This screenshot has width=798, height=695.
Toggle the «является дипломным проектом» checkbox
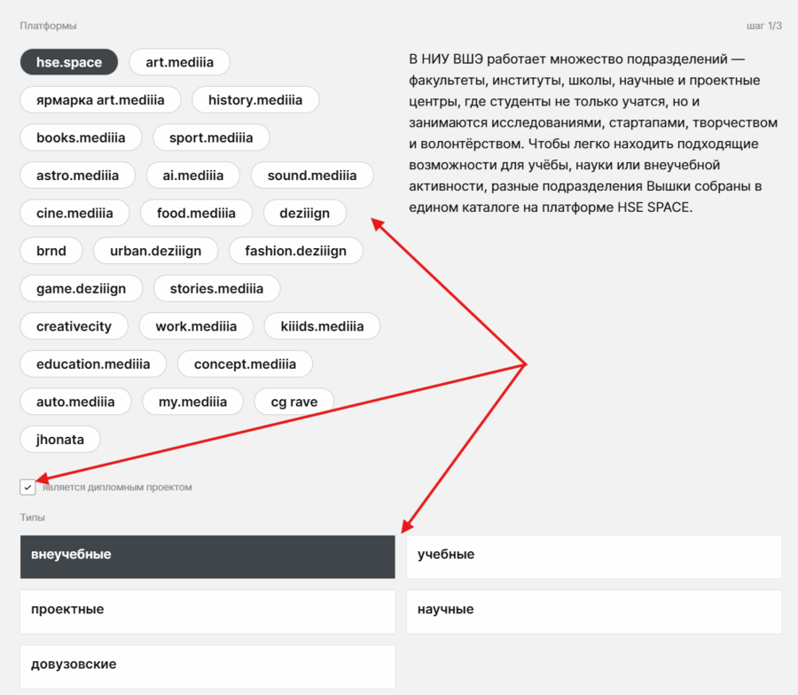click(27, 487)
